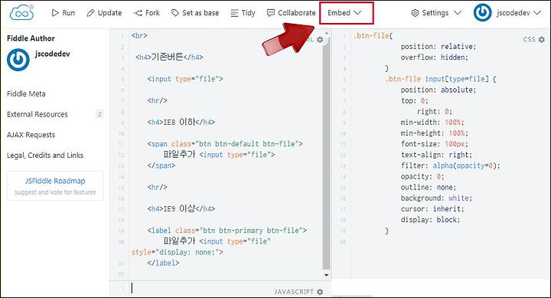Image resolution: width=551 pixels, height=298 pixels.
Task: Click the 'cursor: inherit;' CSS line
Action: 432,209
